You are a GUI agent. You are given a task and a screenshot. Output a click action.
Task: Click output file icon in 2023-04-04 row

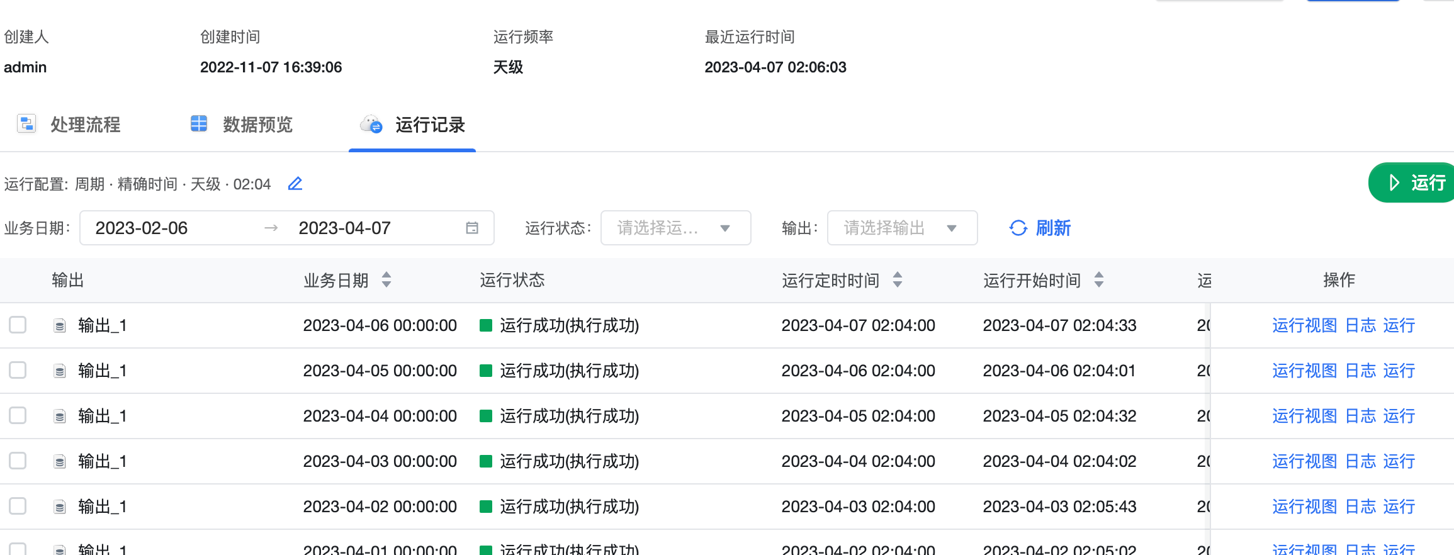(60, 417)
